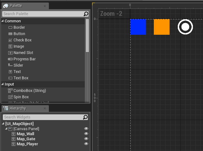This screenshot has width=203, height=151.
Task: Click the Border label in Palette
Action: 19,27
